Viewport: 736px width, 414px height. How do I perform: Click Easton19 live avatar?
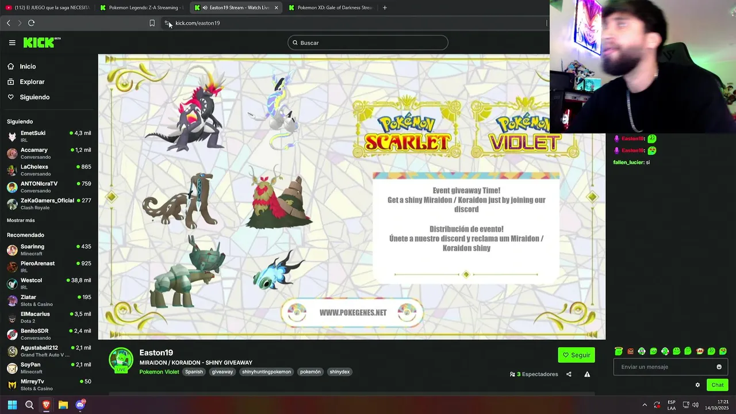(121, 361)
